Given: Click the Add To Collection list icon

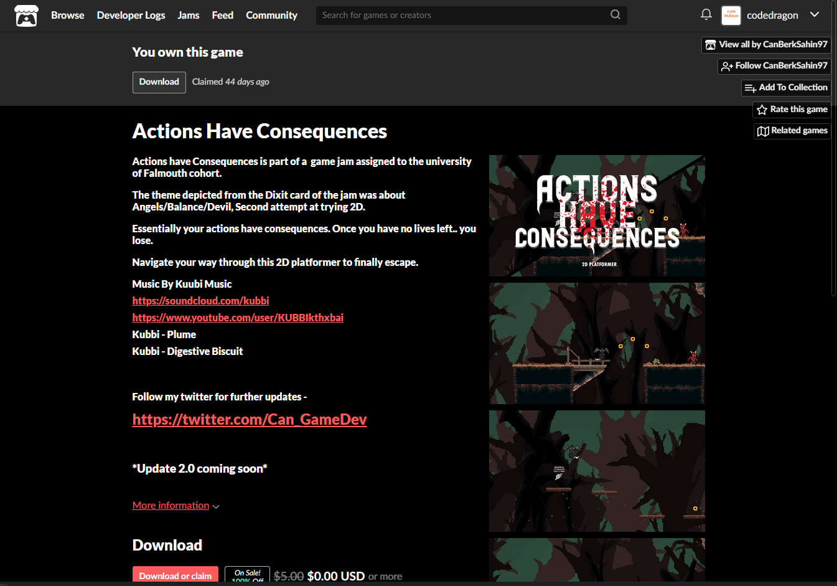Looking at the screenshot, I should [x=750, y=88].
